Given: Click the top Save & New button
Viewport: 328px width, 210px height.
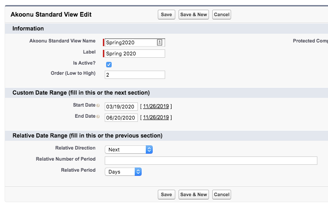Looking at the screenshot, I should [x=193, y=15].
